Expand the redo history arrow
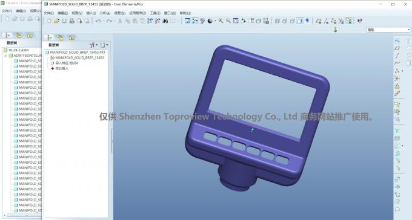 [115, 21]
